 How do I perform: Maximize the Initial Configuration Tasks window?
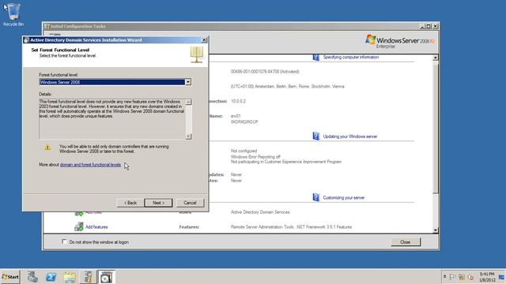tap(429, 26)
